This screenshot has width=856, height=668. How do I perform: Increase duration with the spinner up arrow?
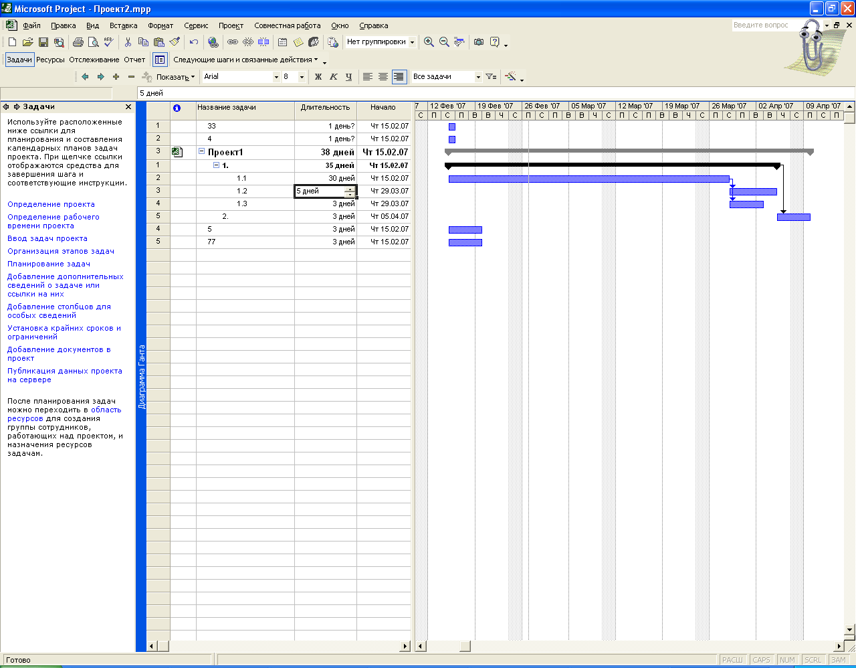point(350,189)
